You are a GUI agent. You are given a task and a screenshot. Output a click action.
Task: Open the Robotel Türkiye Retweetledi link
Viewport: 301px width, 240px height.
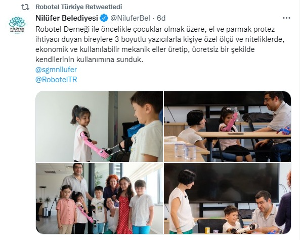79,7
